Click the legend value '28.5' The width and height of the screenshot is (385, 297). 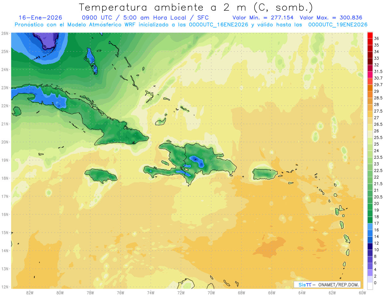pos(378,98)
